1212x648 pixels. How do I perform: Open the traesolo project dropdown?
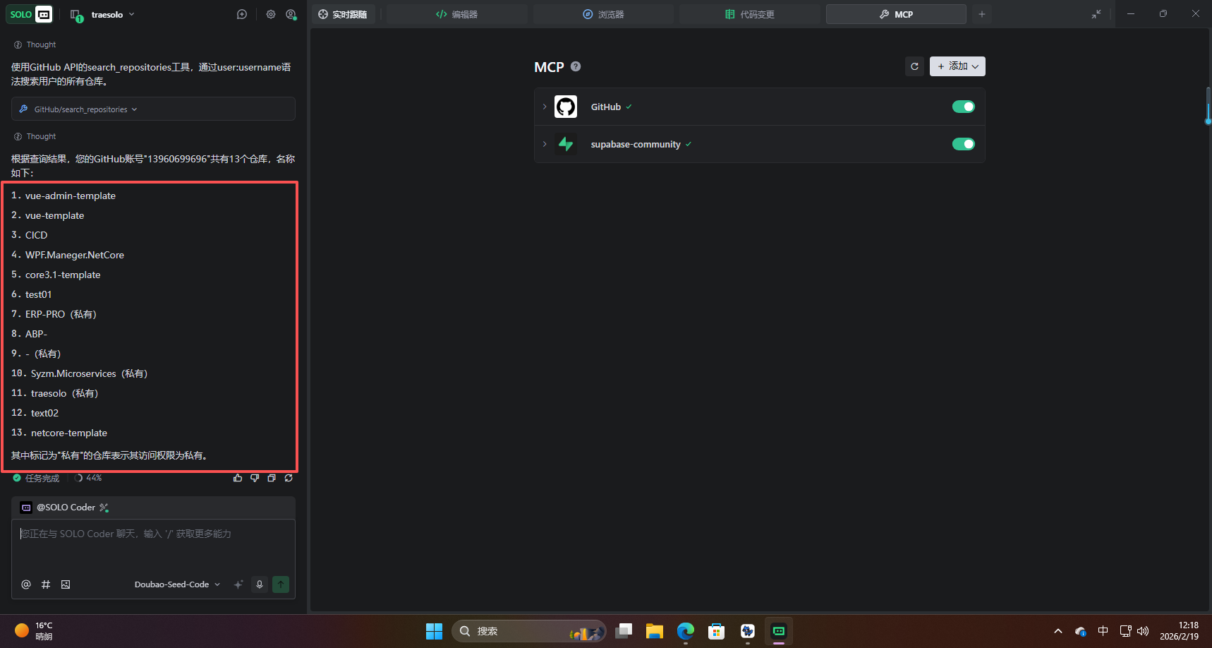(x=112, y=14)
